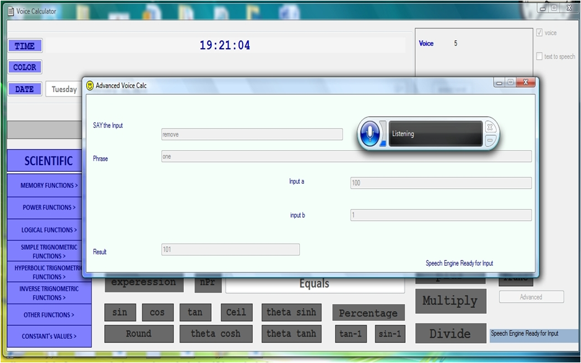Click the Result field showing 101
The height and width of the screenshot is (363, 581).
click(x=230, y=249)
